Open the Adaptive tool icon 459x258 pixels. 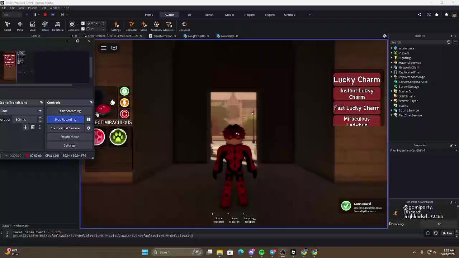click(x=169, y=26)
